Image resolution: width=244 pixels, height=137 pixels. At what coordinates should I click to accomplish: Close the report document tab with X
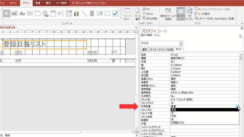click(136, 28)
